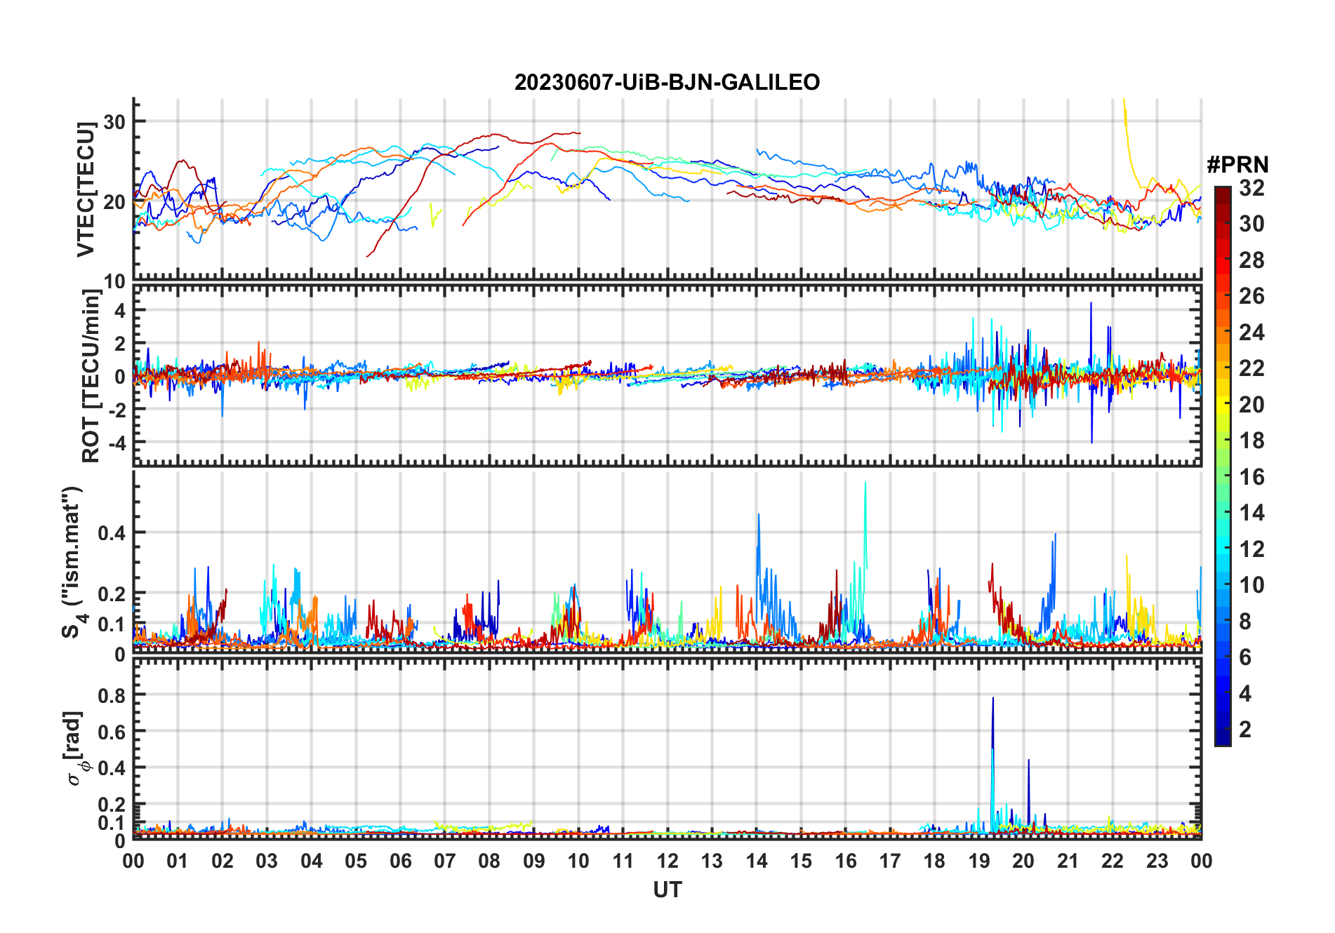Click the ROT [TECU/min] y-axis label

tap(91, 375)
